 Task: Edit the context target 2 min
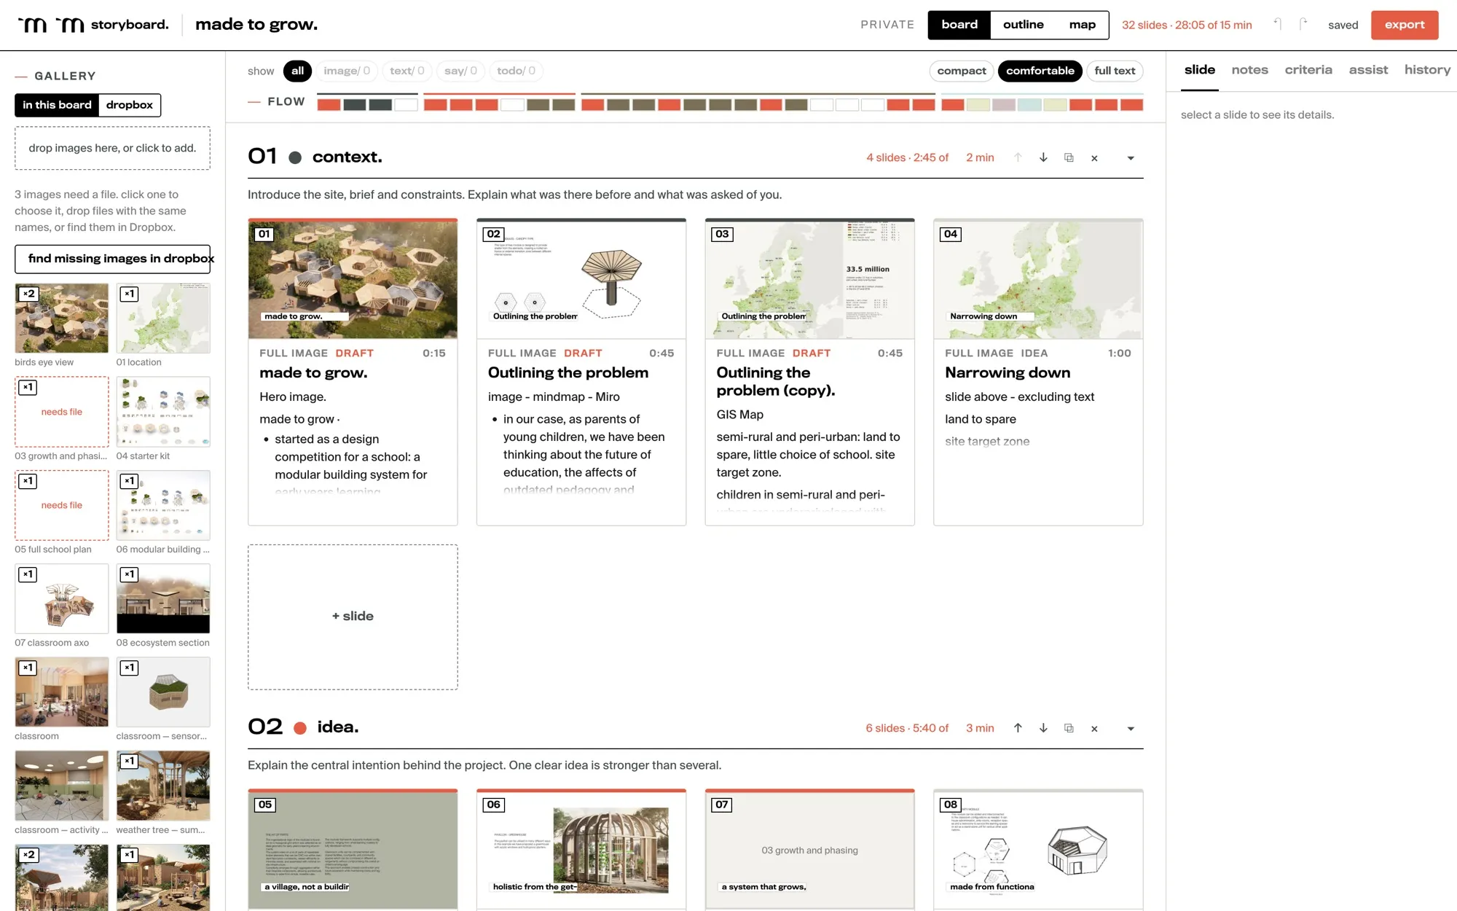coord(980,157)
